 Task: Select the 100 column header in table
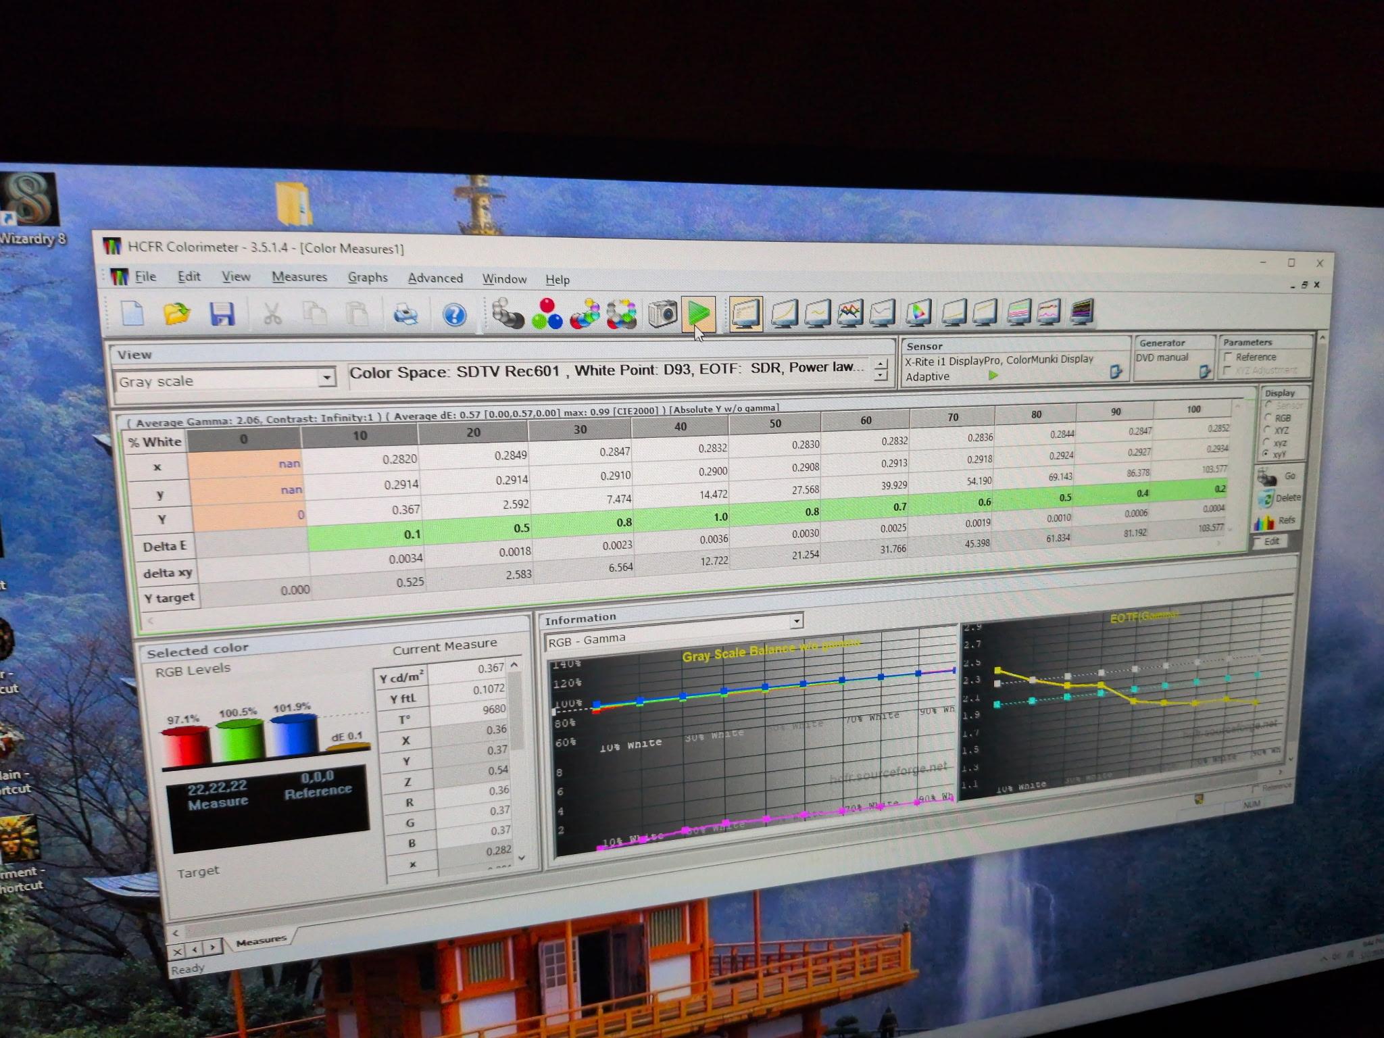click(x=1193, y=409)
